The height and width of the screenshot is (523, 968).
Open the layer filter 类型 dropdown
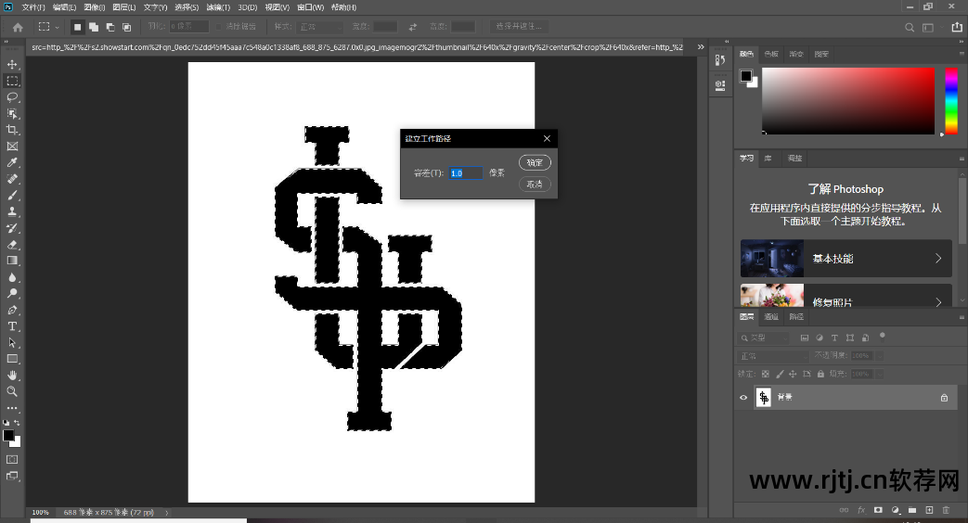[764, 338]
